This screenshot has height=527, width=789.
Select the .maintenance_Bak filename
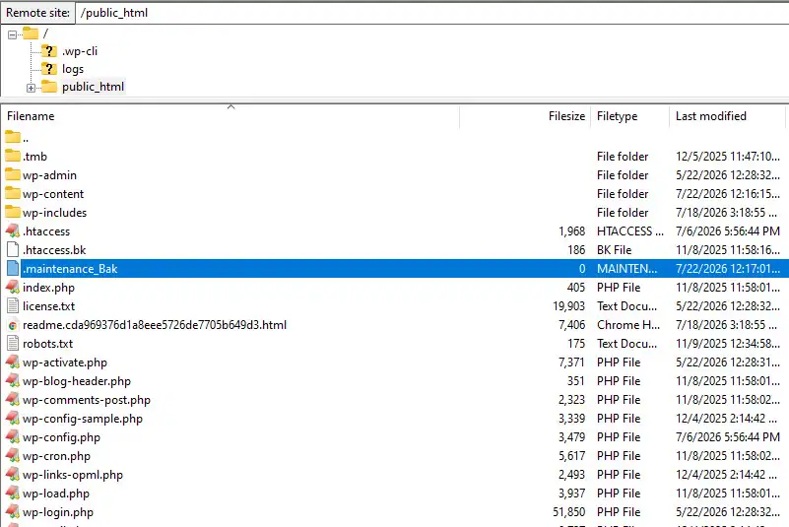click(x=70, y=269)
